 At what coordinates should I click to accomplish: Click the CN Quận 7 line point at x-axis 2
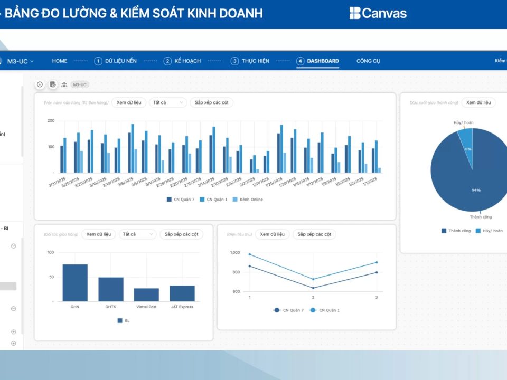pyautogui.click(x=313, y=288)
